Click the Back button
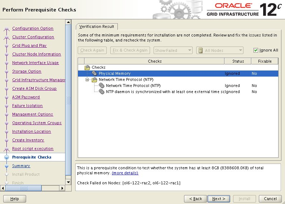The width and height of the screenshot is (285, 204). coord(195,199)
